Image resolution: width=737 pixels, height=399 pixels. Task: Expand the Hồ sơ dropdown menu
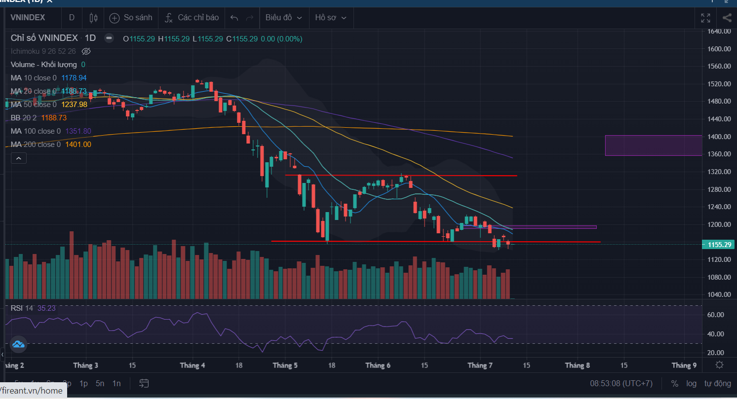[331, 18]
